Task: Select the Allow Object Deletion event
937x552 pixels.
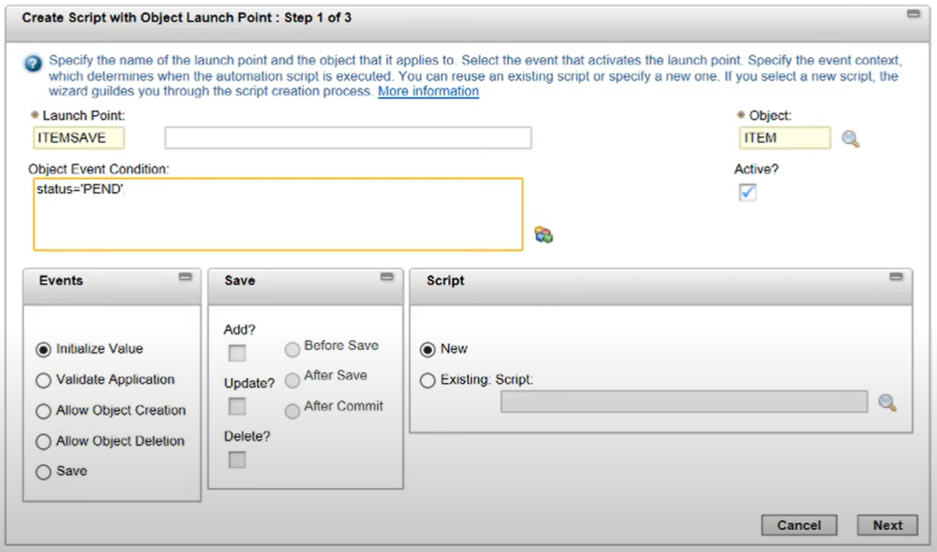Action: [43, 441]
